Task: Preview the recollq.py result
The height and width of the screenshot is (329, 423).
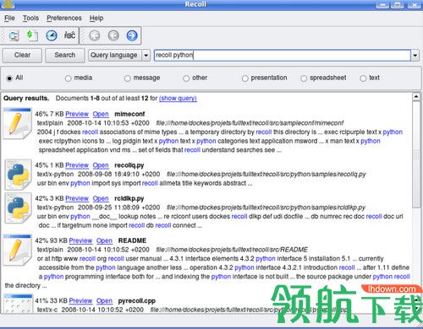Action: [77, 165]
